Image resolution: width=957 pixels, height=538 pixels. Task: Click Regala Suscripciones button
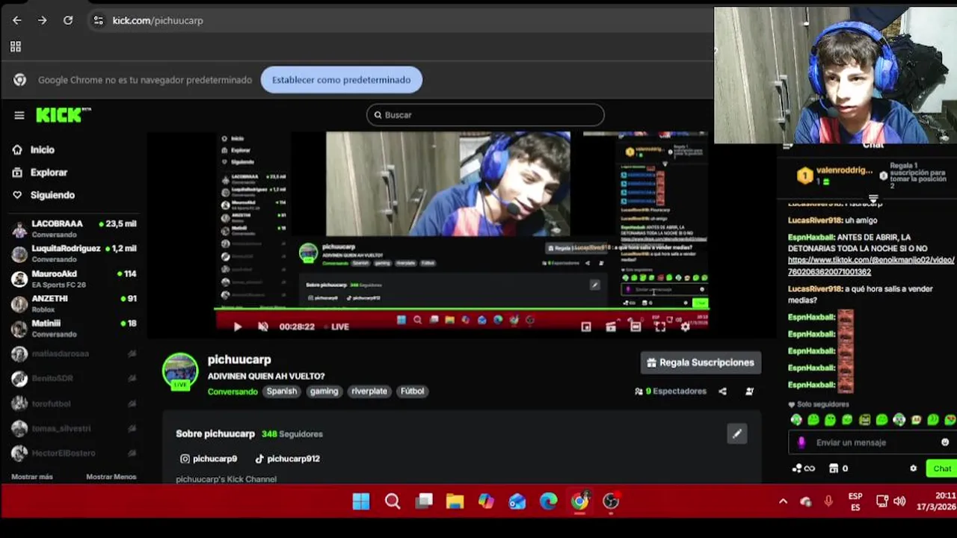tap(701, 362)
